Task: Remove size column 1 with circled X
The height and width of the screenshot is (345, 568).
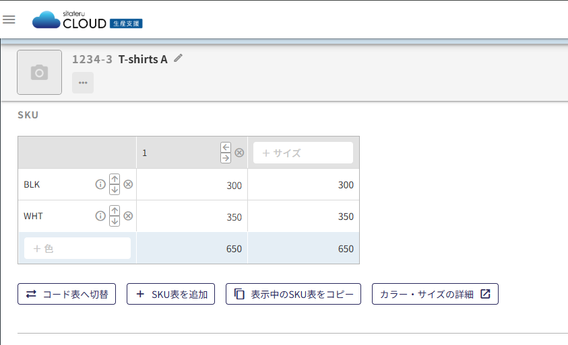Action: (239, 153)
